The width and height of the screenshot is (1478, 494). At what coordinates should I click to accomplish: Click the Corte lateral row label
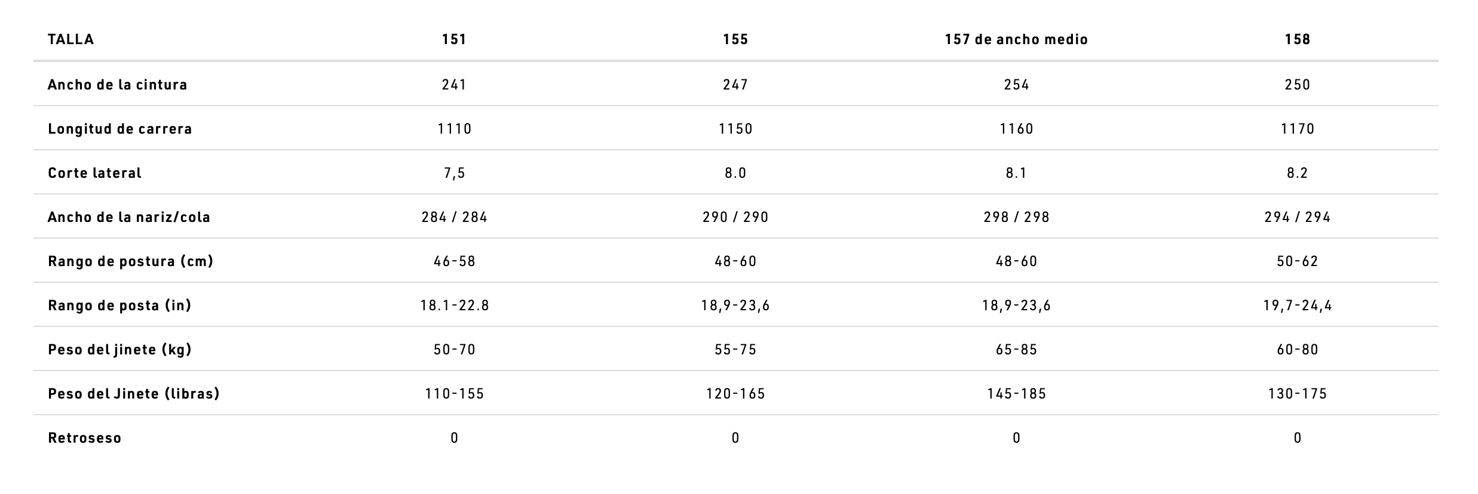pyautogui.click(x=94, y=173)
